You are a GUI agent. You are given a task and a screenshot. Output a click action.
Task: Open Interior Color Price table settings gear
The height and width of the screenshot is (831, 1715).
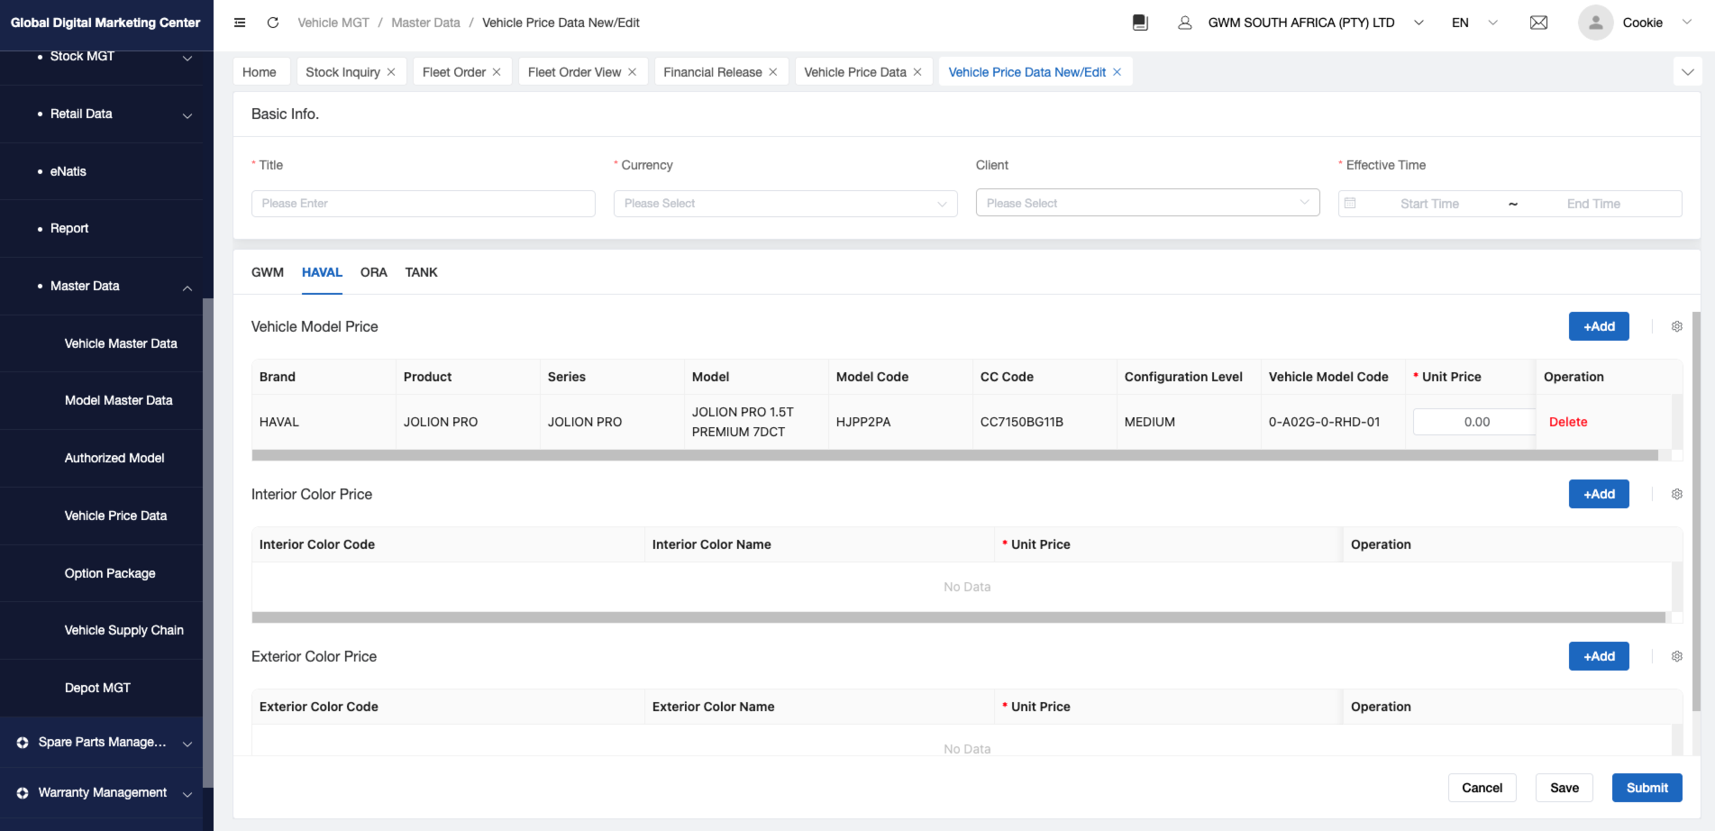(x=1677, y=494)
